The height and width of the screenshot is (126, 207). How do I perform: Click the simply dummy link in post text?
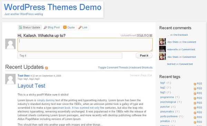pos(46,100)
